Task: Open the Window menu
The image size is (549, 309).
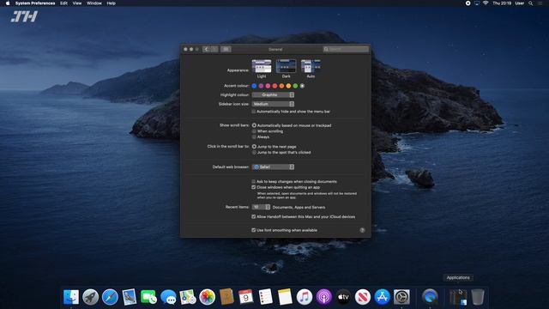Action: click(x=94, y=3)
